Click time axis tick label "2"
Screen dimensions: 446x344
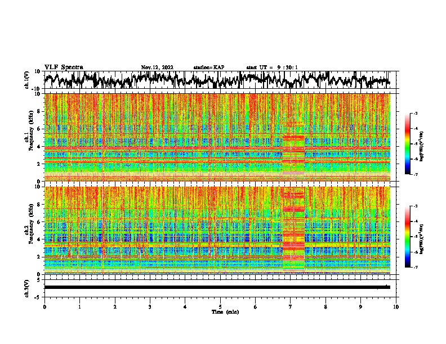point(115,307)
